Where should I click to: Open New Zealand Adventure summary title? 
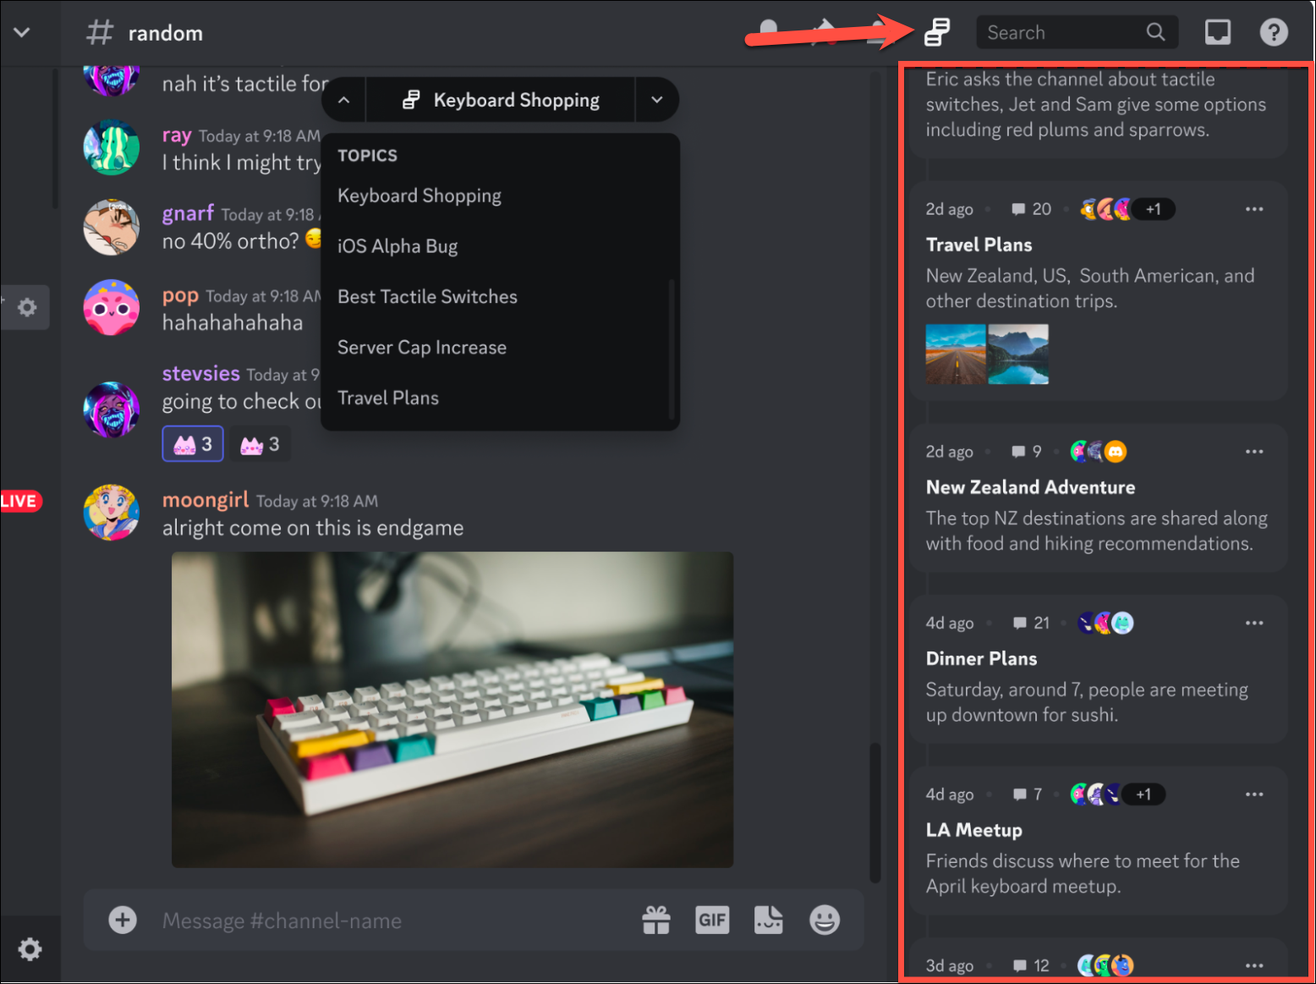[1030, 487]
